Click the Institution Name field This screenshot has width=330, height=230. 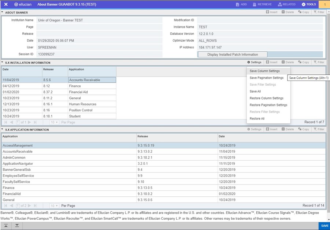[99, 20]
